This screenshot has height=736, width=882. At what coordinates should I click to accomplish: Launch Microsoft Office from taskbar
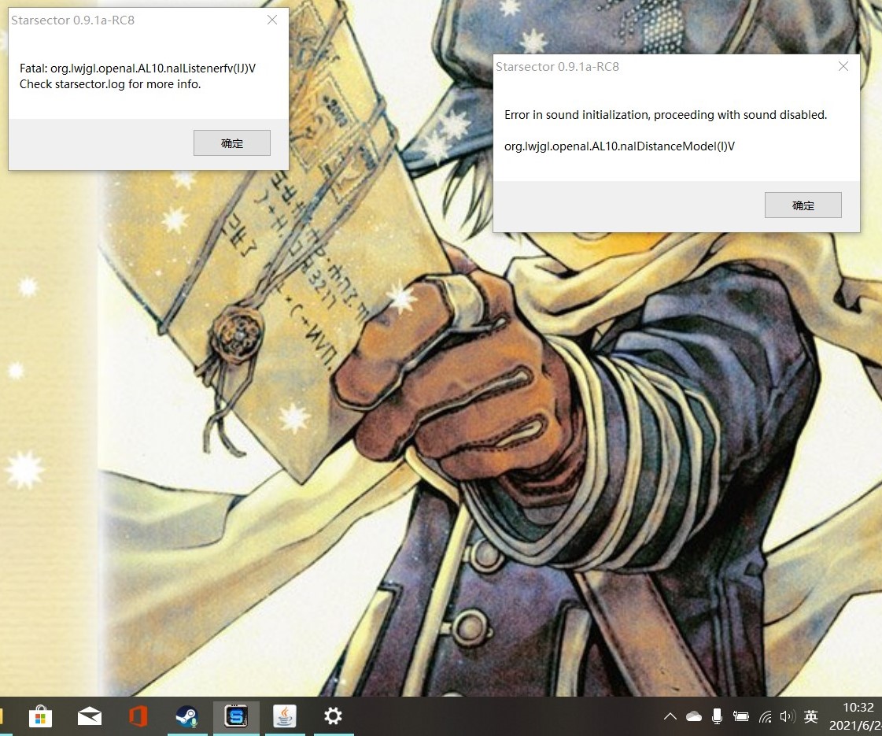(x=138, y=716)
